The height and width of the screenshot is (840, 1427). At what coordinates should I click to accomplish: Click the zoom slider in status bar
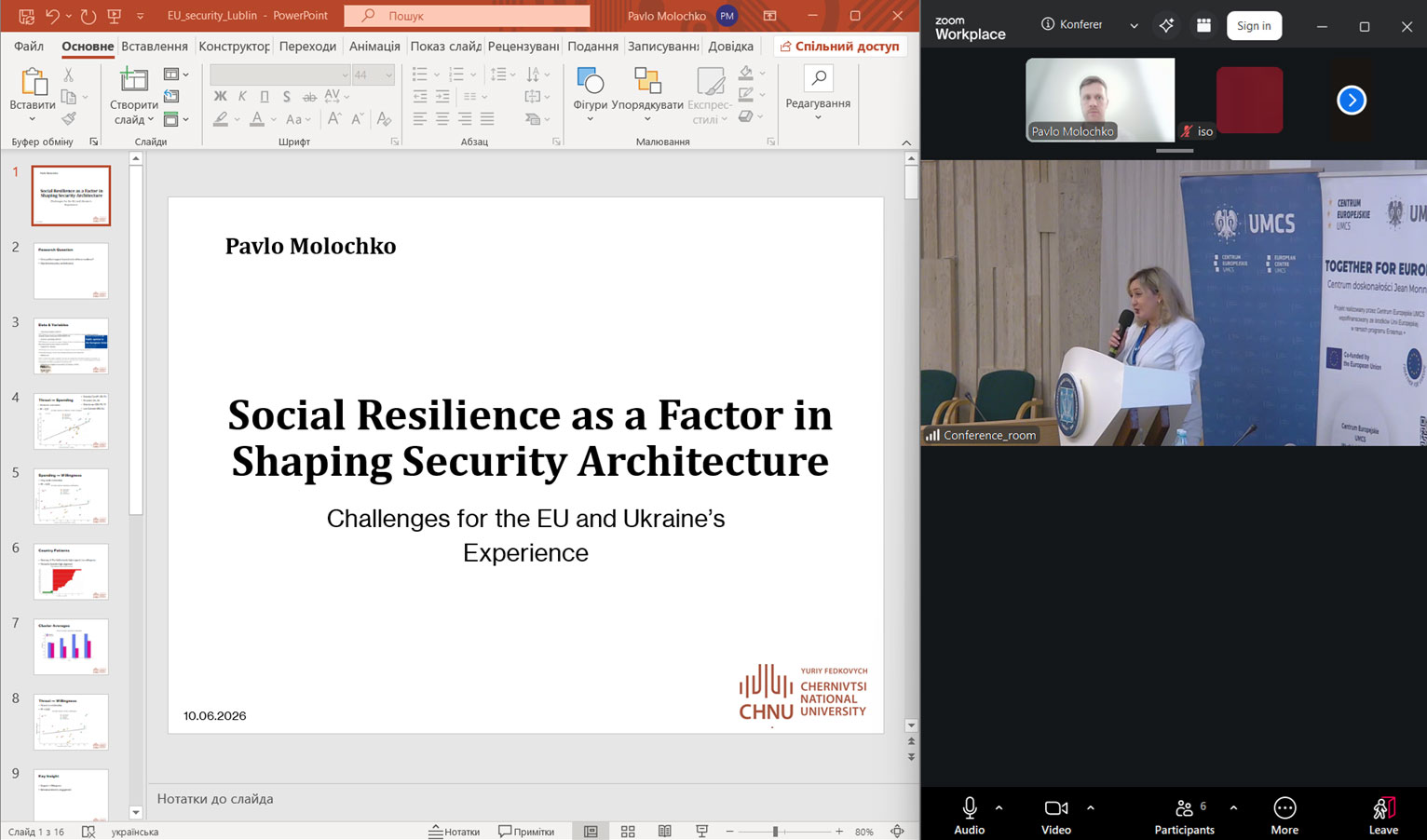click(x=784, y=832)
